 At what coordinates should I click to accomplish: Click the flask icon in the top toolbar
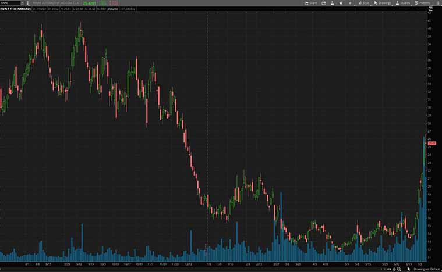[x=332, y=3]
